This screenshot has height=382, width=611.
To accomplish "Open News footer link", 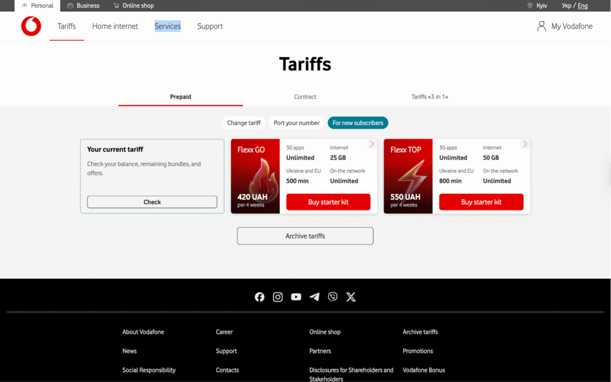I will (x=129, y=351).
